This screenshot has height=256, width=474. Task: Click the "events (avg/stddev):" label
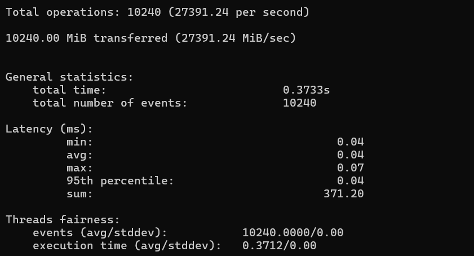pos(100,232)
